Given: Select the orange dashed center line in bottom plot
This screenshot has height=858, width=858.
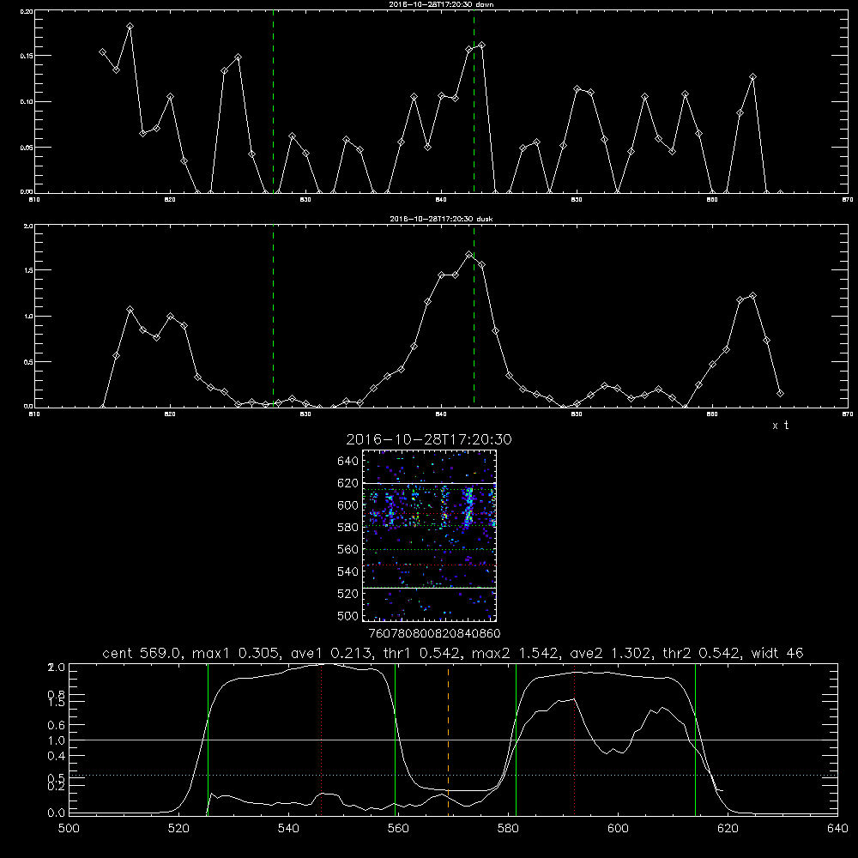Looking at the screenshot, I should pos(448,740).
